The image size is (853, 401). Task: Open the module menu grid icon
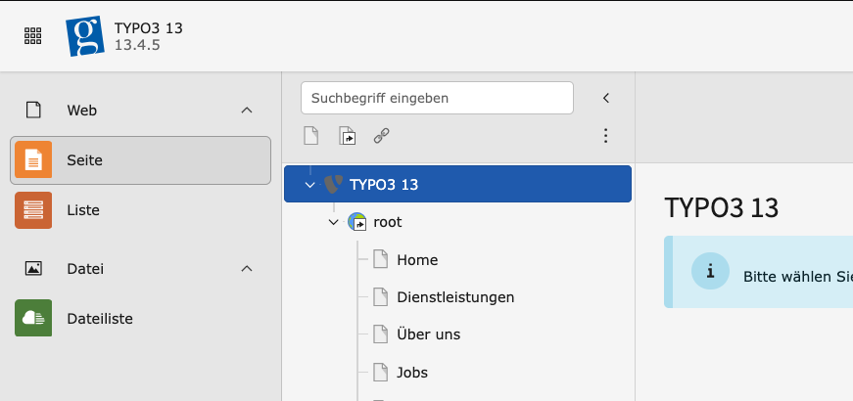coord(32,35)
